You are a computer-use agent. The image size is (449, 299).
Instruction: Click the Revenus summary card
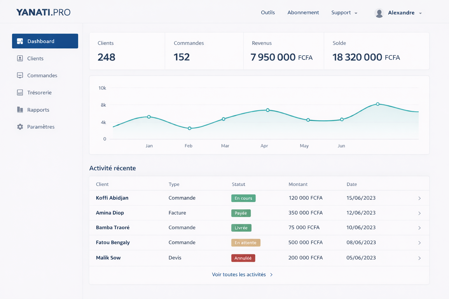point(283,51)
